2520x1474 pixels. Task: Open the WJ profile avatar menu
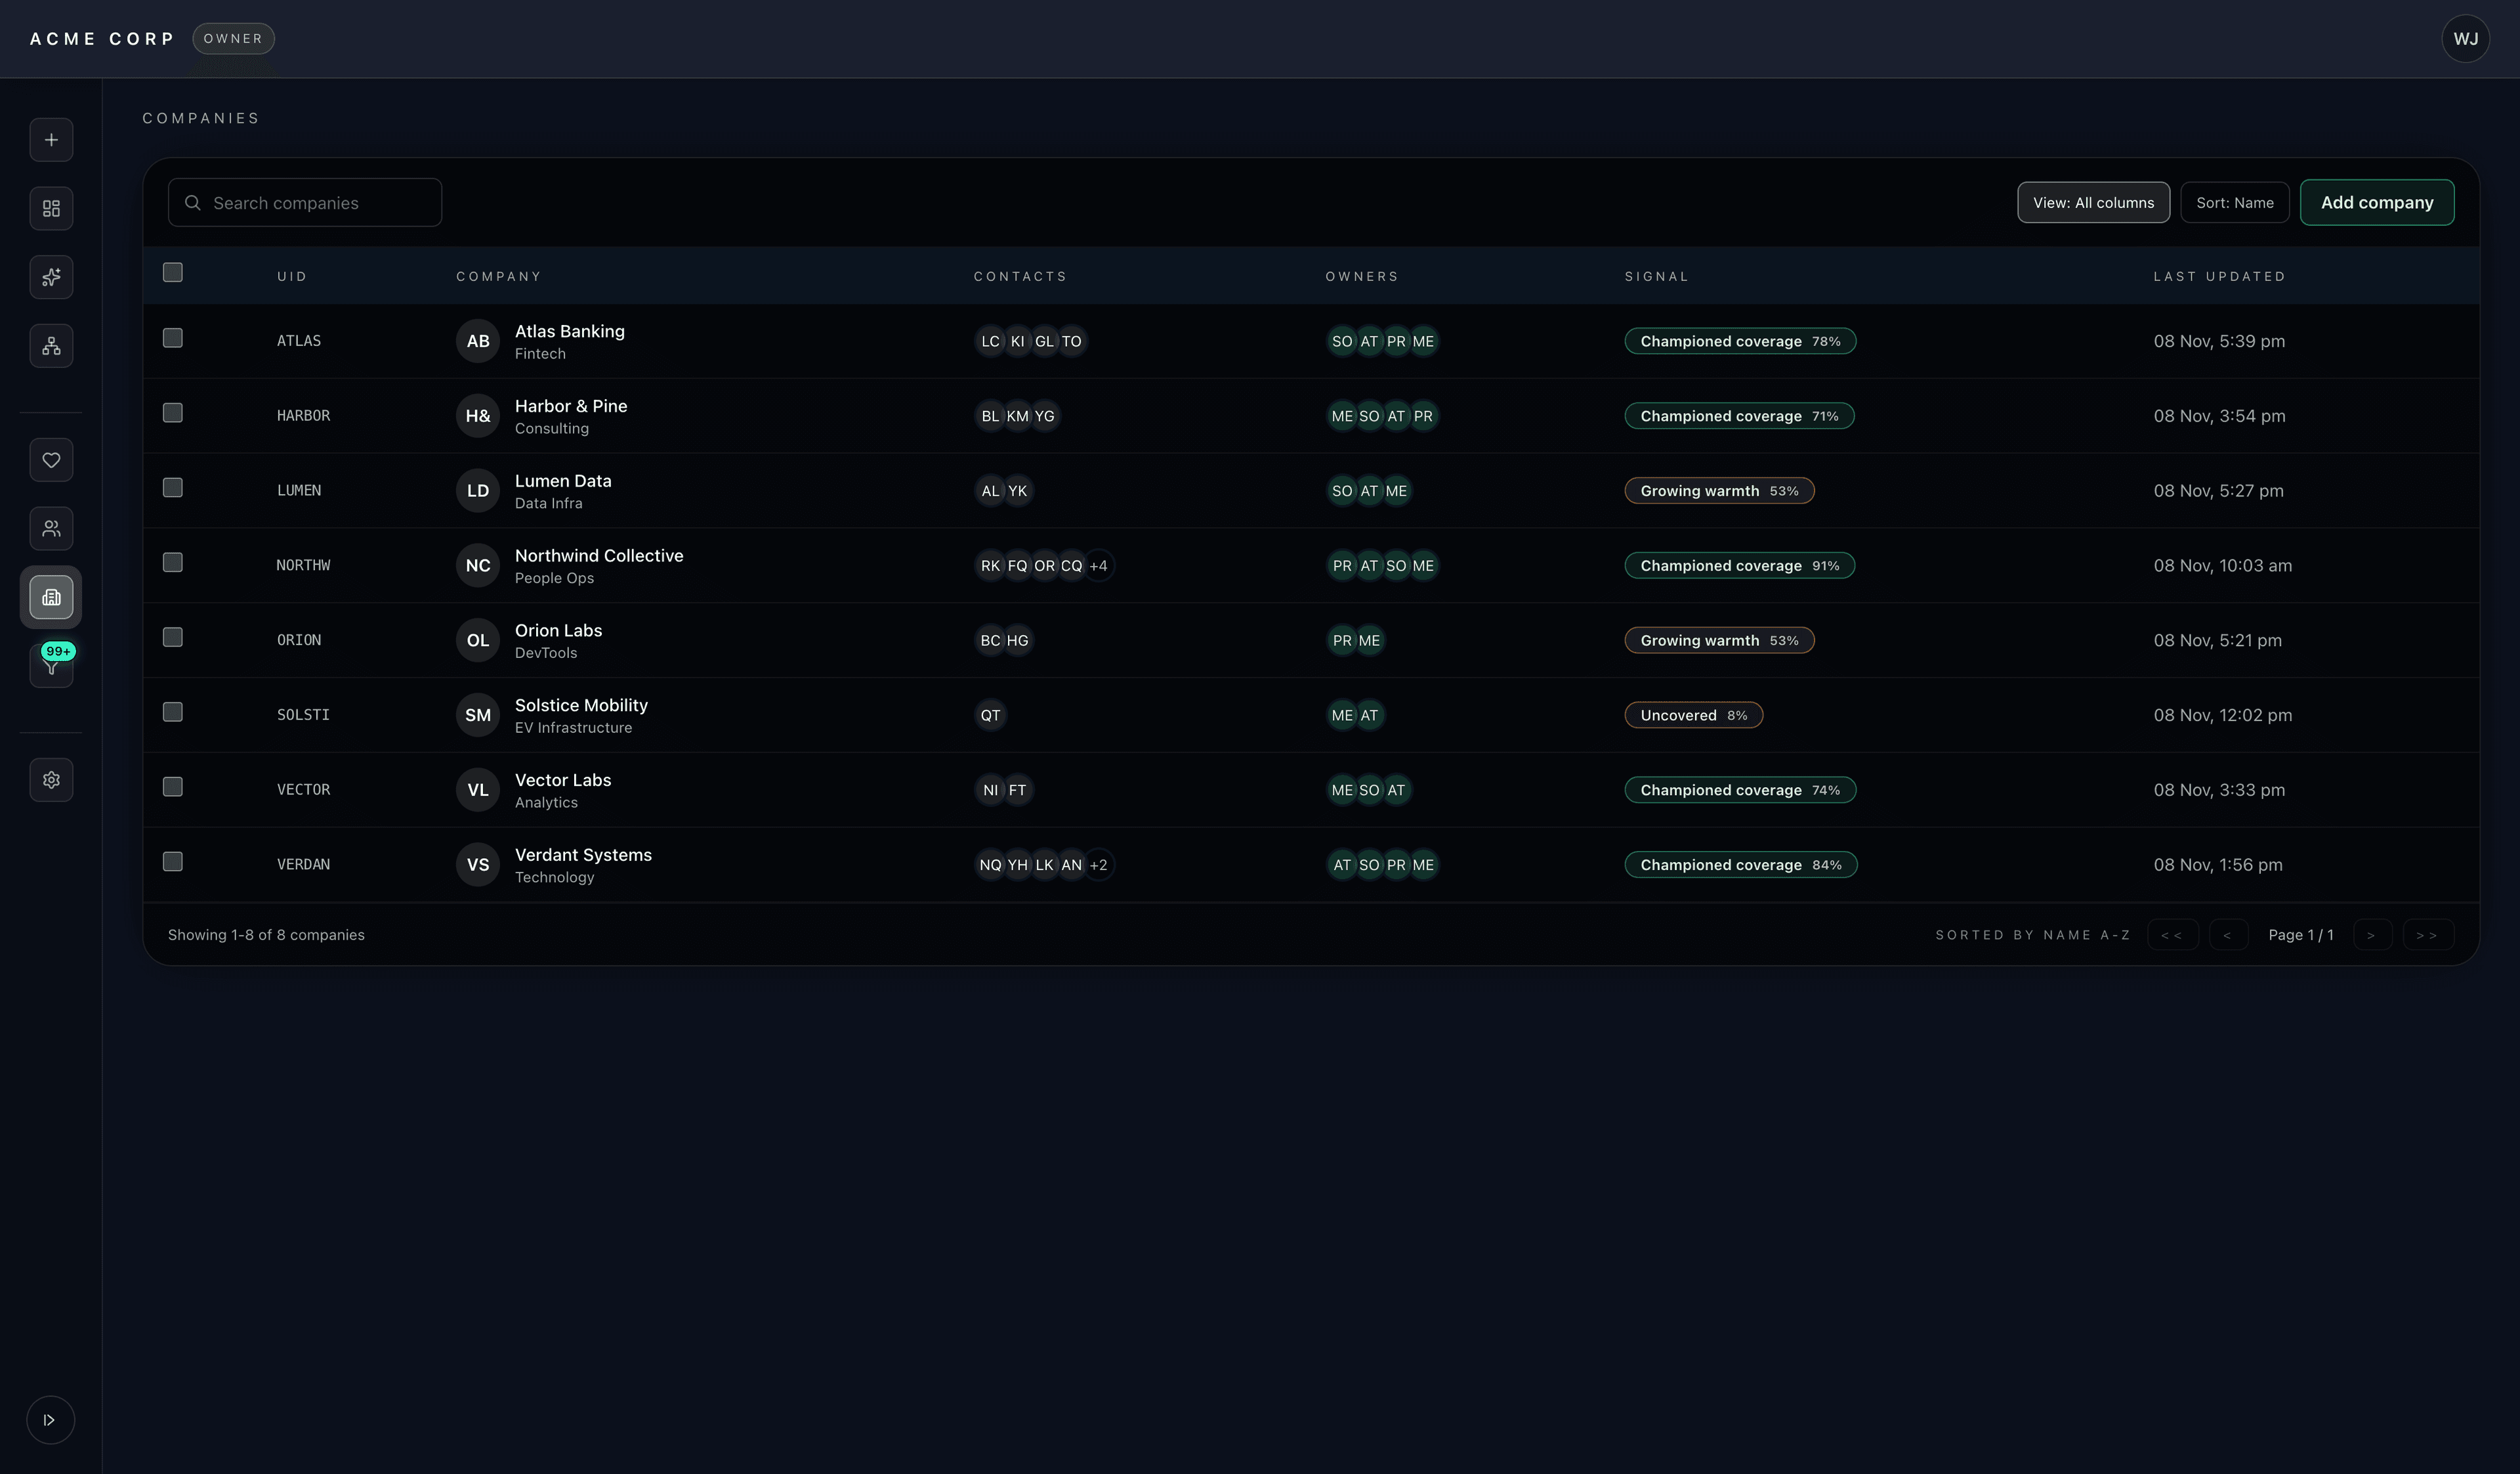[2466, 38]
